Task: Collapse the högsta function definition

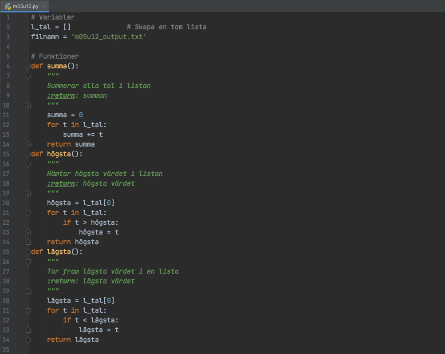Action: [x=28, y=154]
